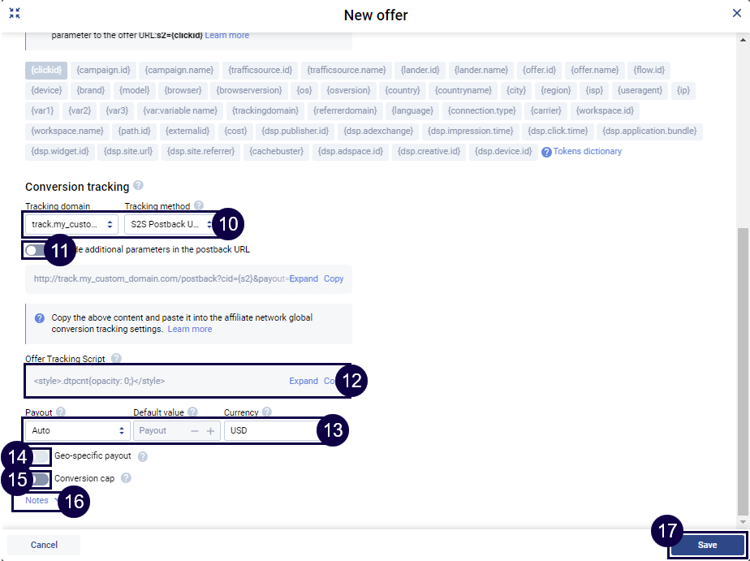750x561 pixels.
Task: Enable additional parameters in postback URL toggle
Action: point(36,250)
